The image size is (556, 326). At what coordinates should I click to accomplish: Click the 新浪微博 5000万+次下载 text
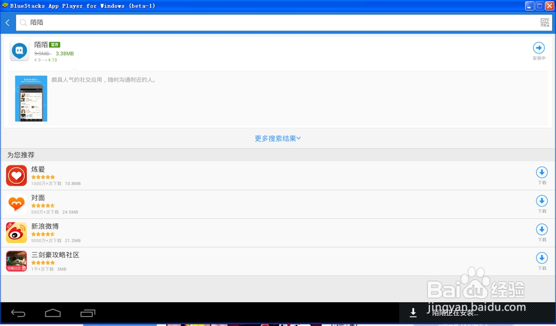[x=46, y=240]
